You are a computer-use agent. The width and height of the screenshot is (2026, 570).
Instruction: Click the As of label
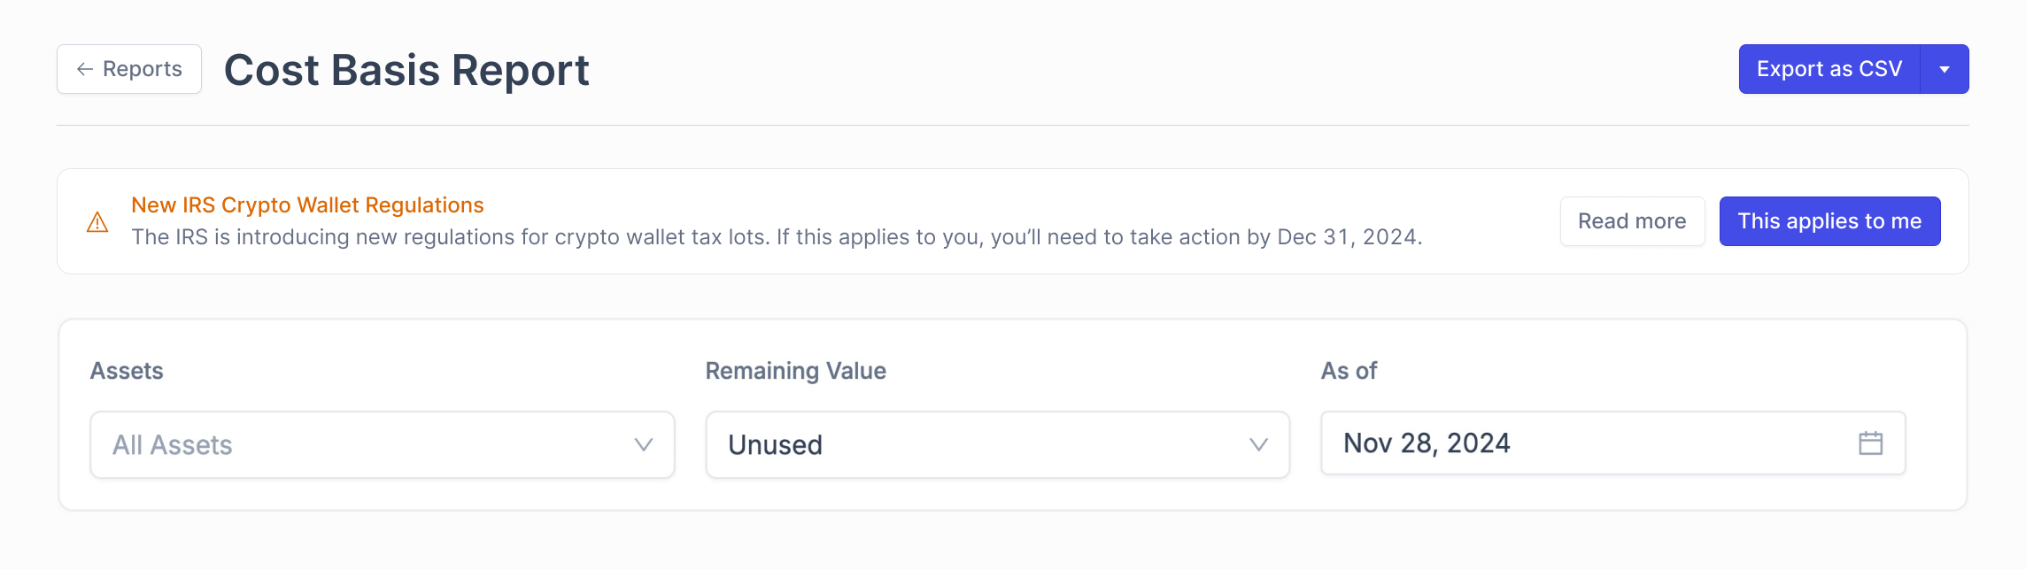point(1349,371)
